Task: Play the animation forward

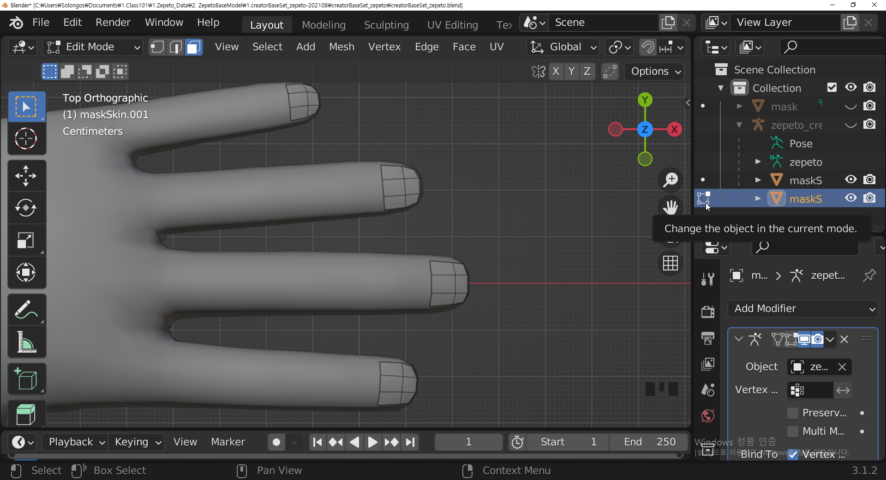Action: (372, 442)
